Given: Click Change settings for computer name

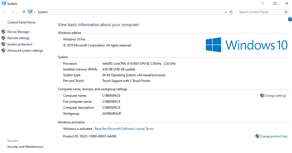Looking at the screenshot, I should (275, 96).
